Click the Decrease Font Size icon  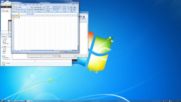click(33, 7)
